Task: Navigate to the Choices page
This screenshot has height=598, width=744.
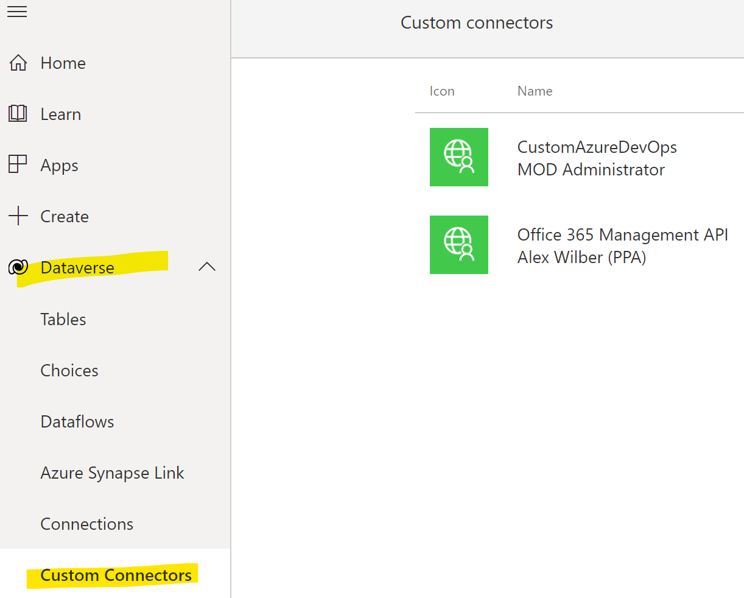Action: point(69,370)
